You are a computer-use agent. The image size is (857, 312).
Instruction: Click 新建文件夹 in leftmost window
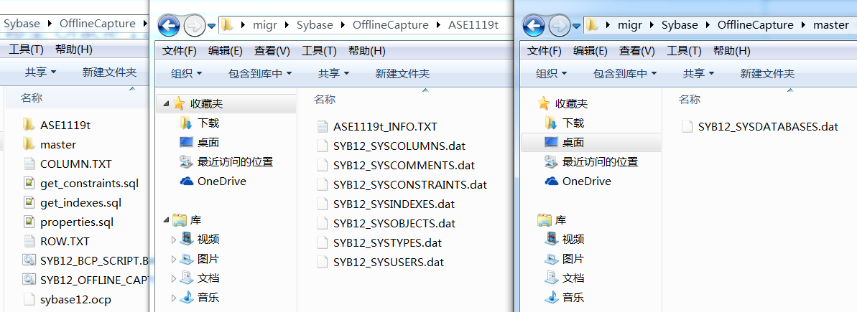[109, 72]
